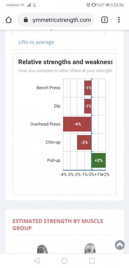This screenshot has height=268, width=129.
Task: Tap the Android back navigation triangle
Action: tap(37, 261)
